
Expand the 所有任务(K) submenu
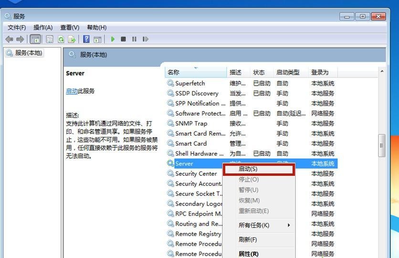pyautogui.click(x=254, y=225)
